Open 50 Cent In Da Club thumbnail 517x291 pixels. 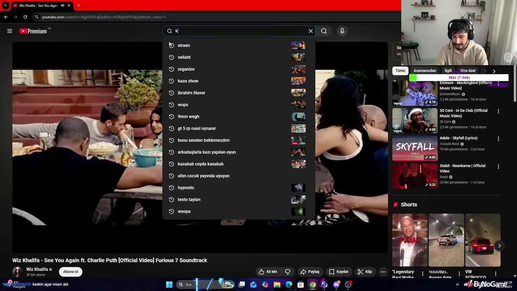click(x=415, y=120)
